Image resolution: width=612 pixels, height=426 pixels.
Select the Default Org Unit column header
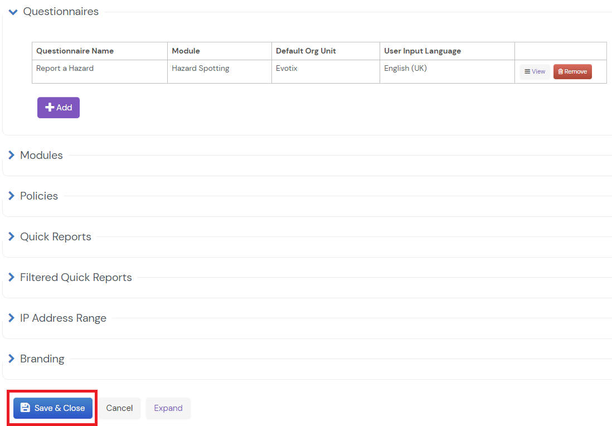305,51
